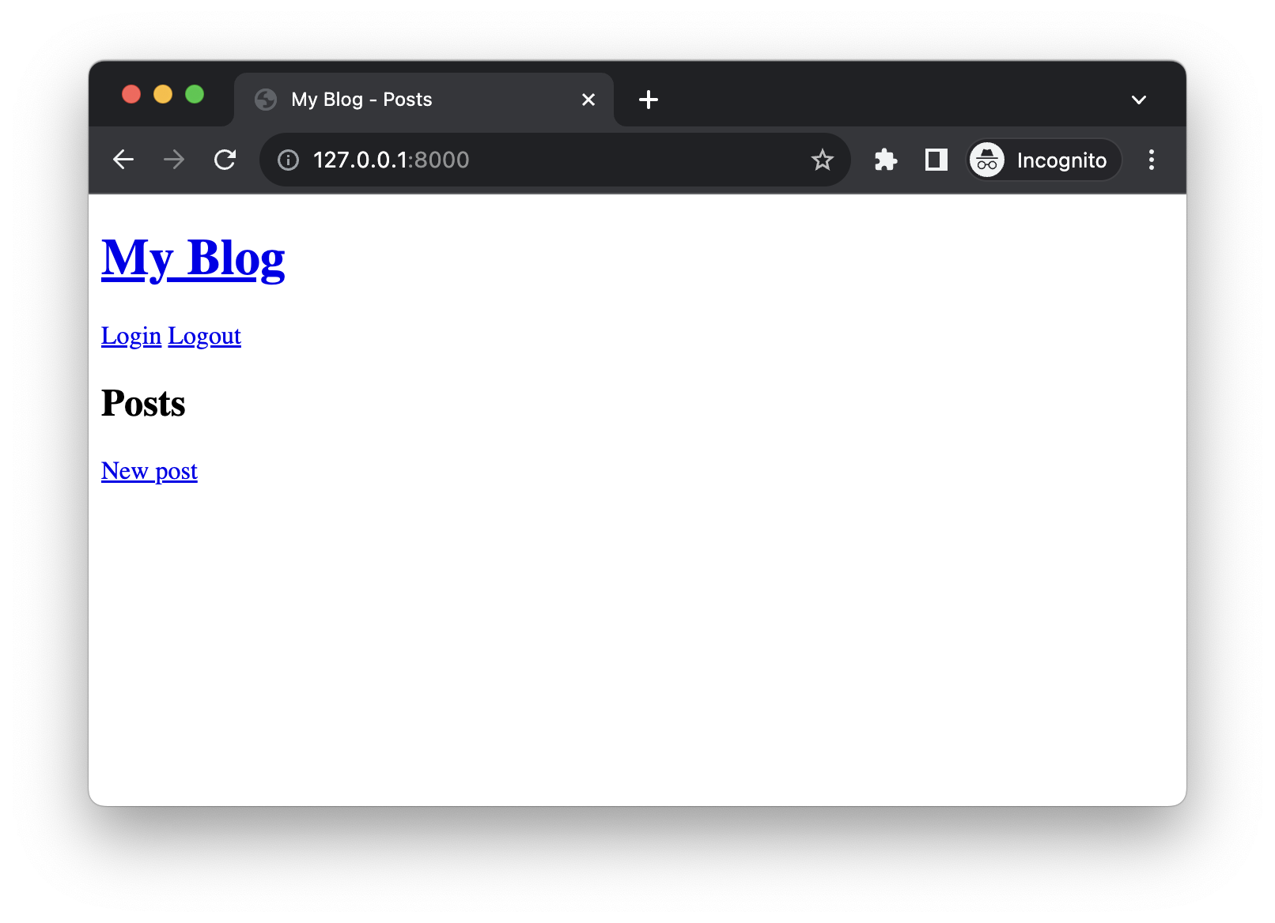
Task: Click the Incognito profile icon
Action: point(987,160)
